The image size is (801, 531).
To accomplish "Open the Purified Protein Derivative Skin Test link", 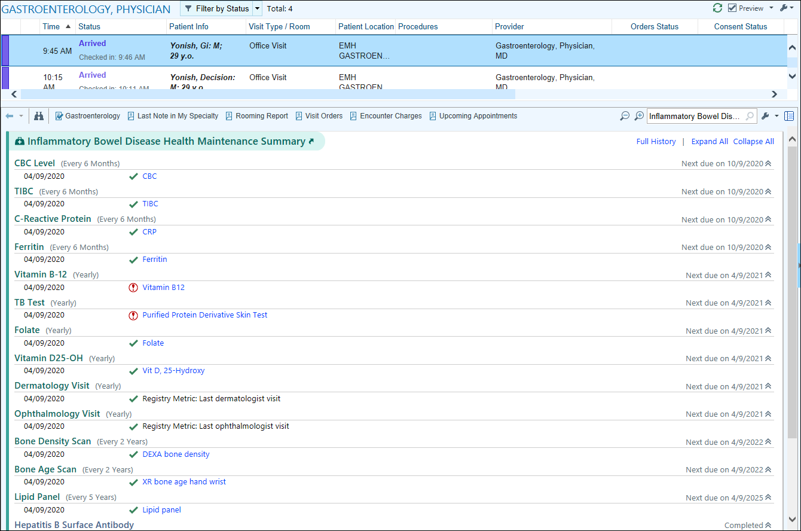I will (x=204, y=315).
